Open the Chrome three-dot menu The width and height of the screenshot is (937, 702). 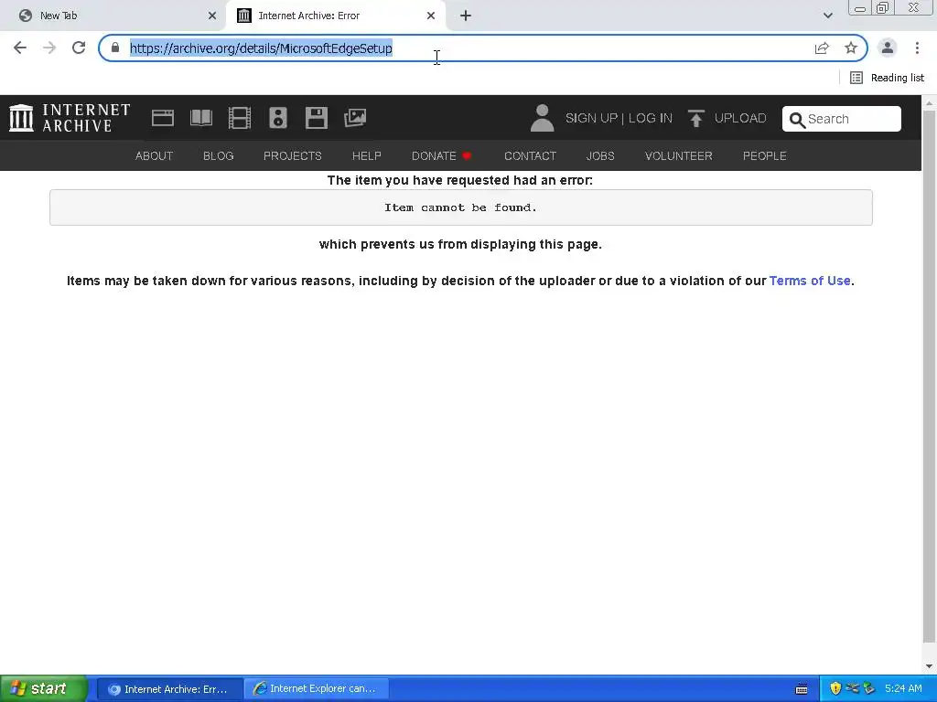coord(917,48)
